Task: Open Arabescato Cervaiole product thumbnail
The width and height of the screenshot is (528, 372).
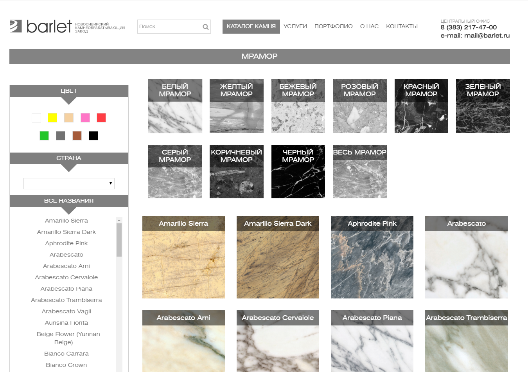Action: point(278,341)
